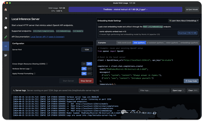Open the AI Chat bubble icon
This screenshot has width=204, height=121.
coord(6,28)
